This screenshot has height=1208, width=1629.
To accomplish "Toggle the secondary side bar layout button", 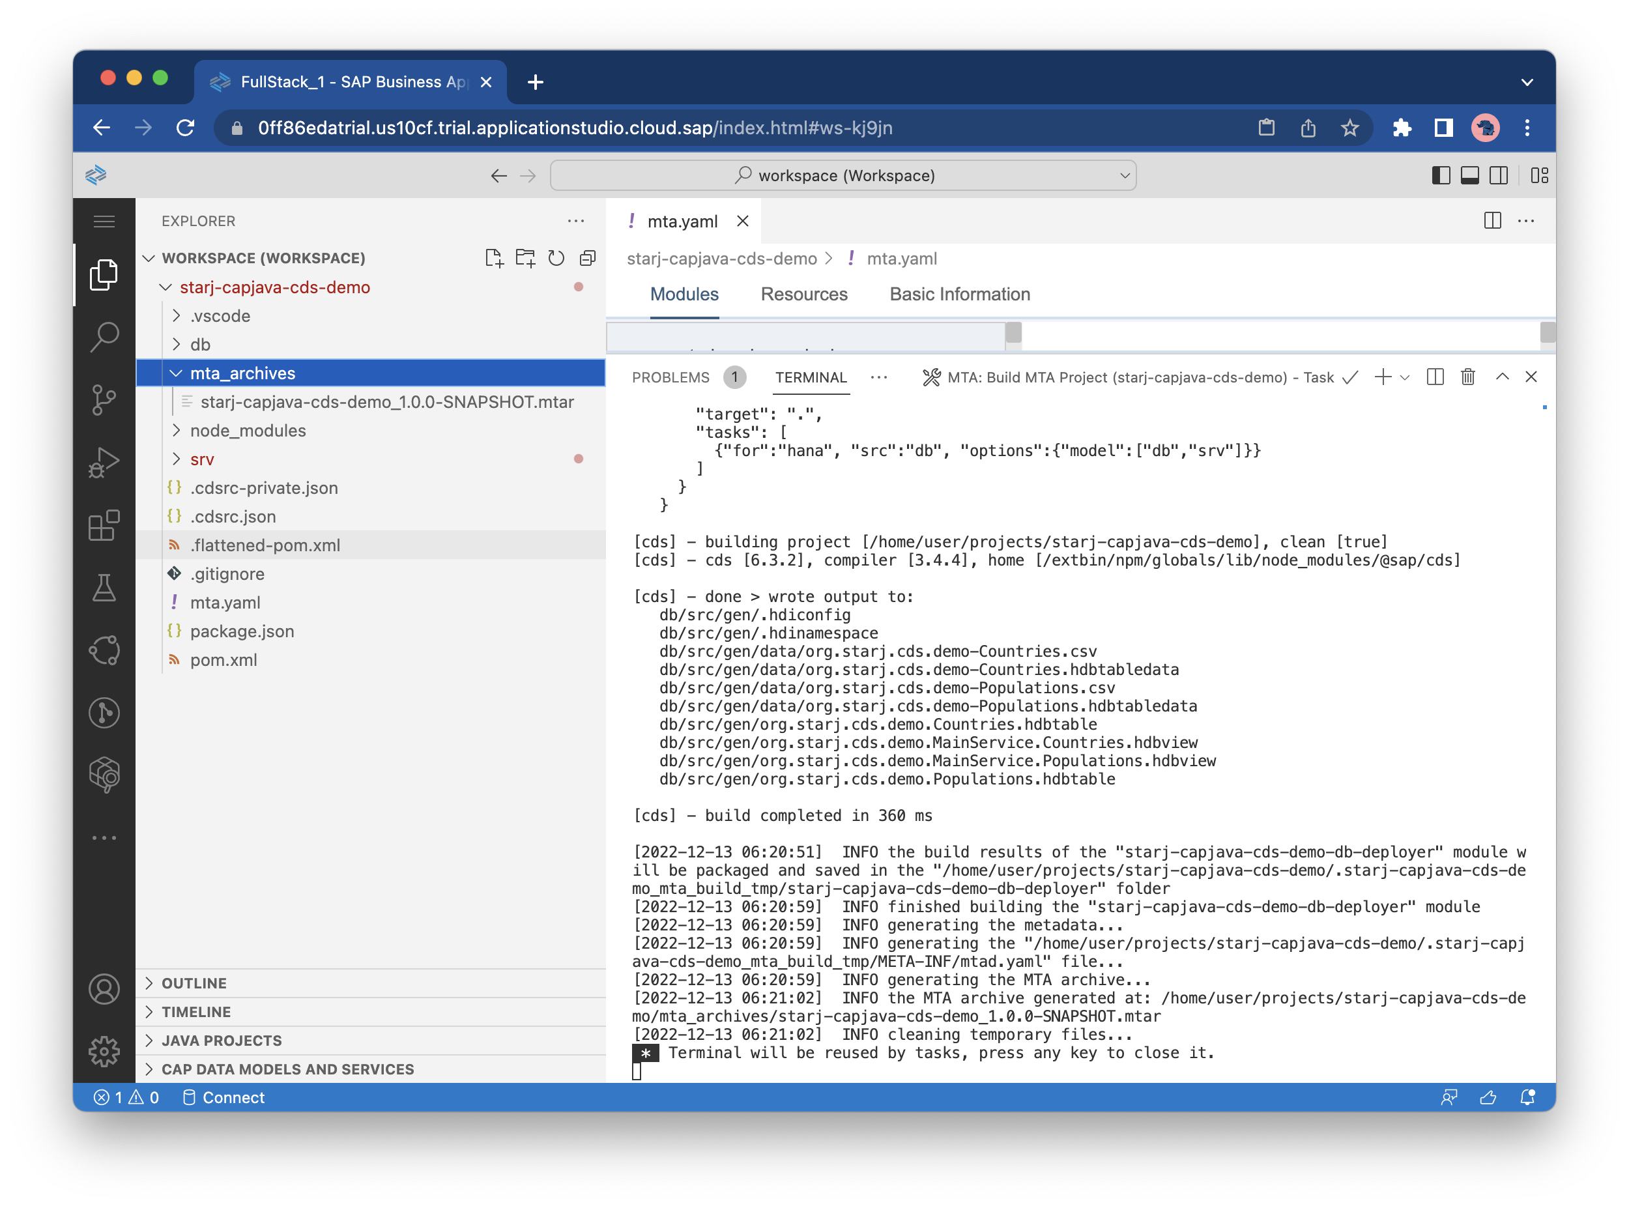I will coord(1498,175).
